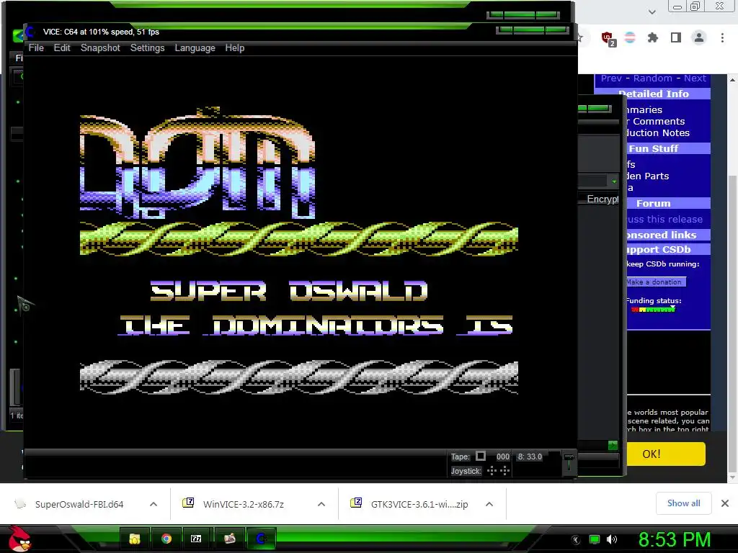The width and height of the screenshot is (738, 553).
Task: Expand options for WinVICE-3.2-x86.7z download
Action: tap(321, 504)
